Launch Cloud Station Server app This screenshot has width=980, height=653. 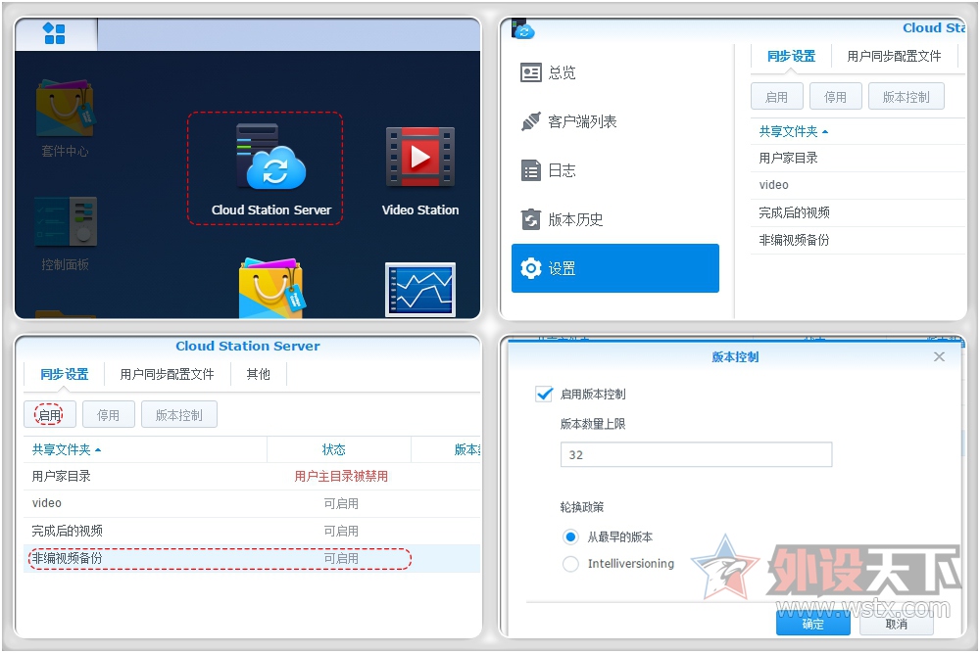[271, 169]
